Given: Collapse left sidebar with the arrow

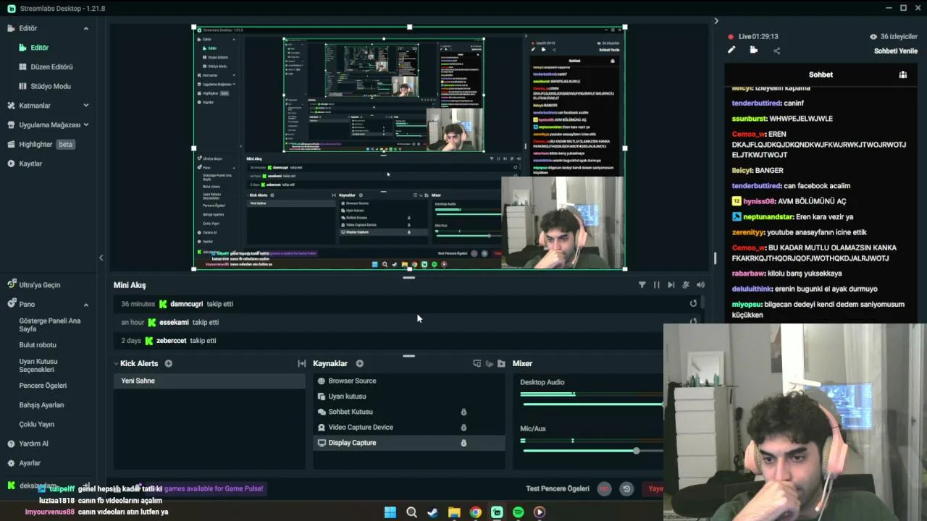Looking at the screenshot, I should (x=101, y=258).
